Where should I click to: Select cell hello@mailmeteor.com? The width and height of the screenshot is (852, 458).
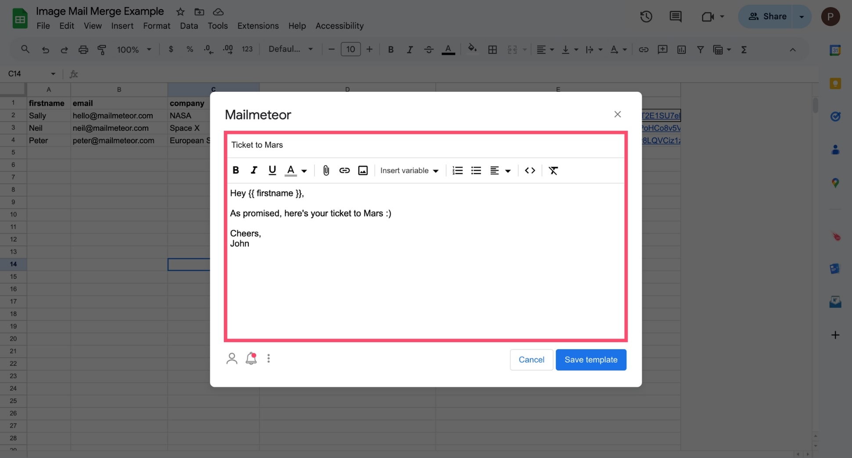click(x=119, y=115)
